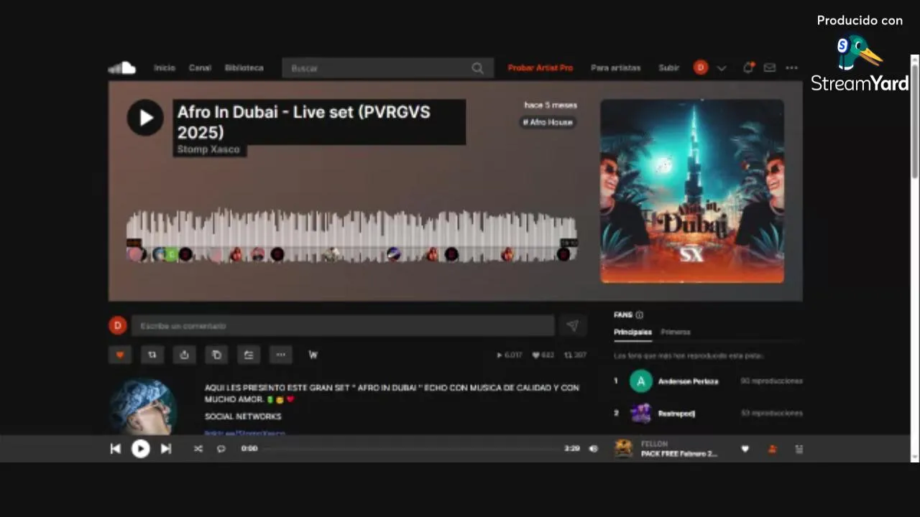The height and width of the screenshot is (517, 920).
Task: Toggle the orange like heart button
Action: tap(120, 355)
